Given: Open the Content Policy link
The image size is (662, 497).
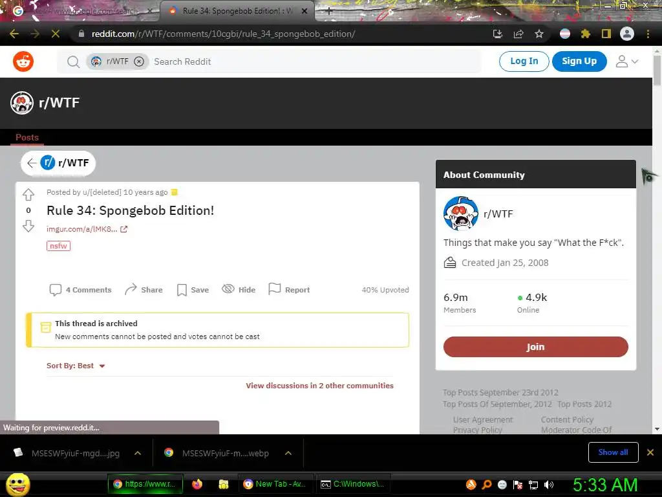Looking at the screenshot, I should (567, 419).
